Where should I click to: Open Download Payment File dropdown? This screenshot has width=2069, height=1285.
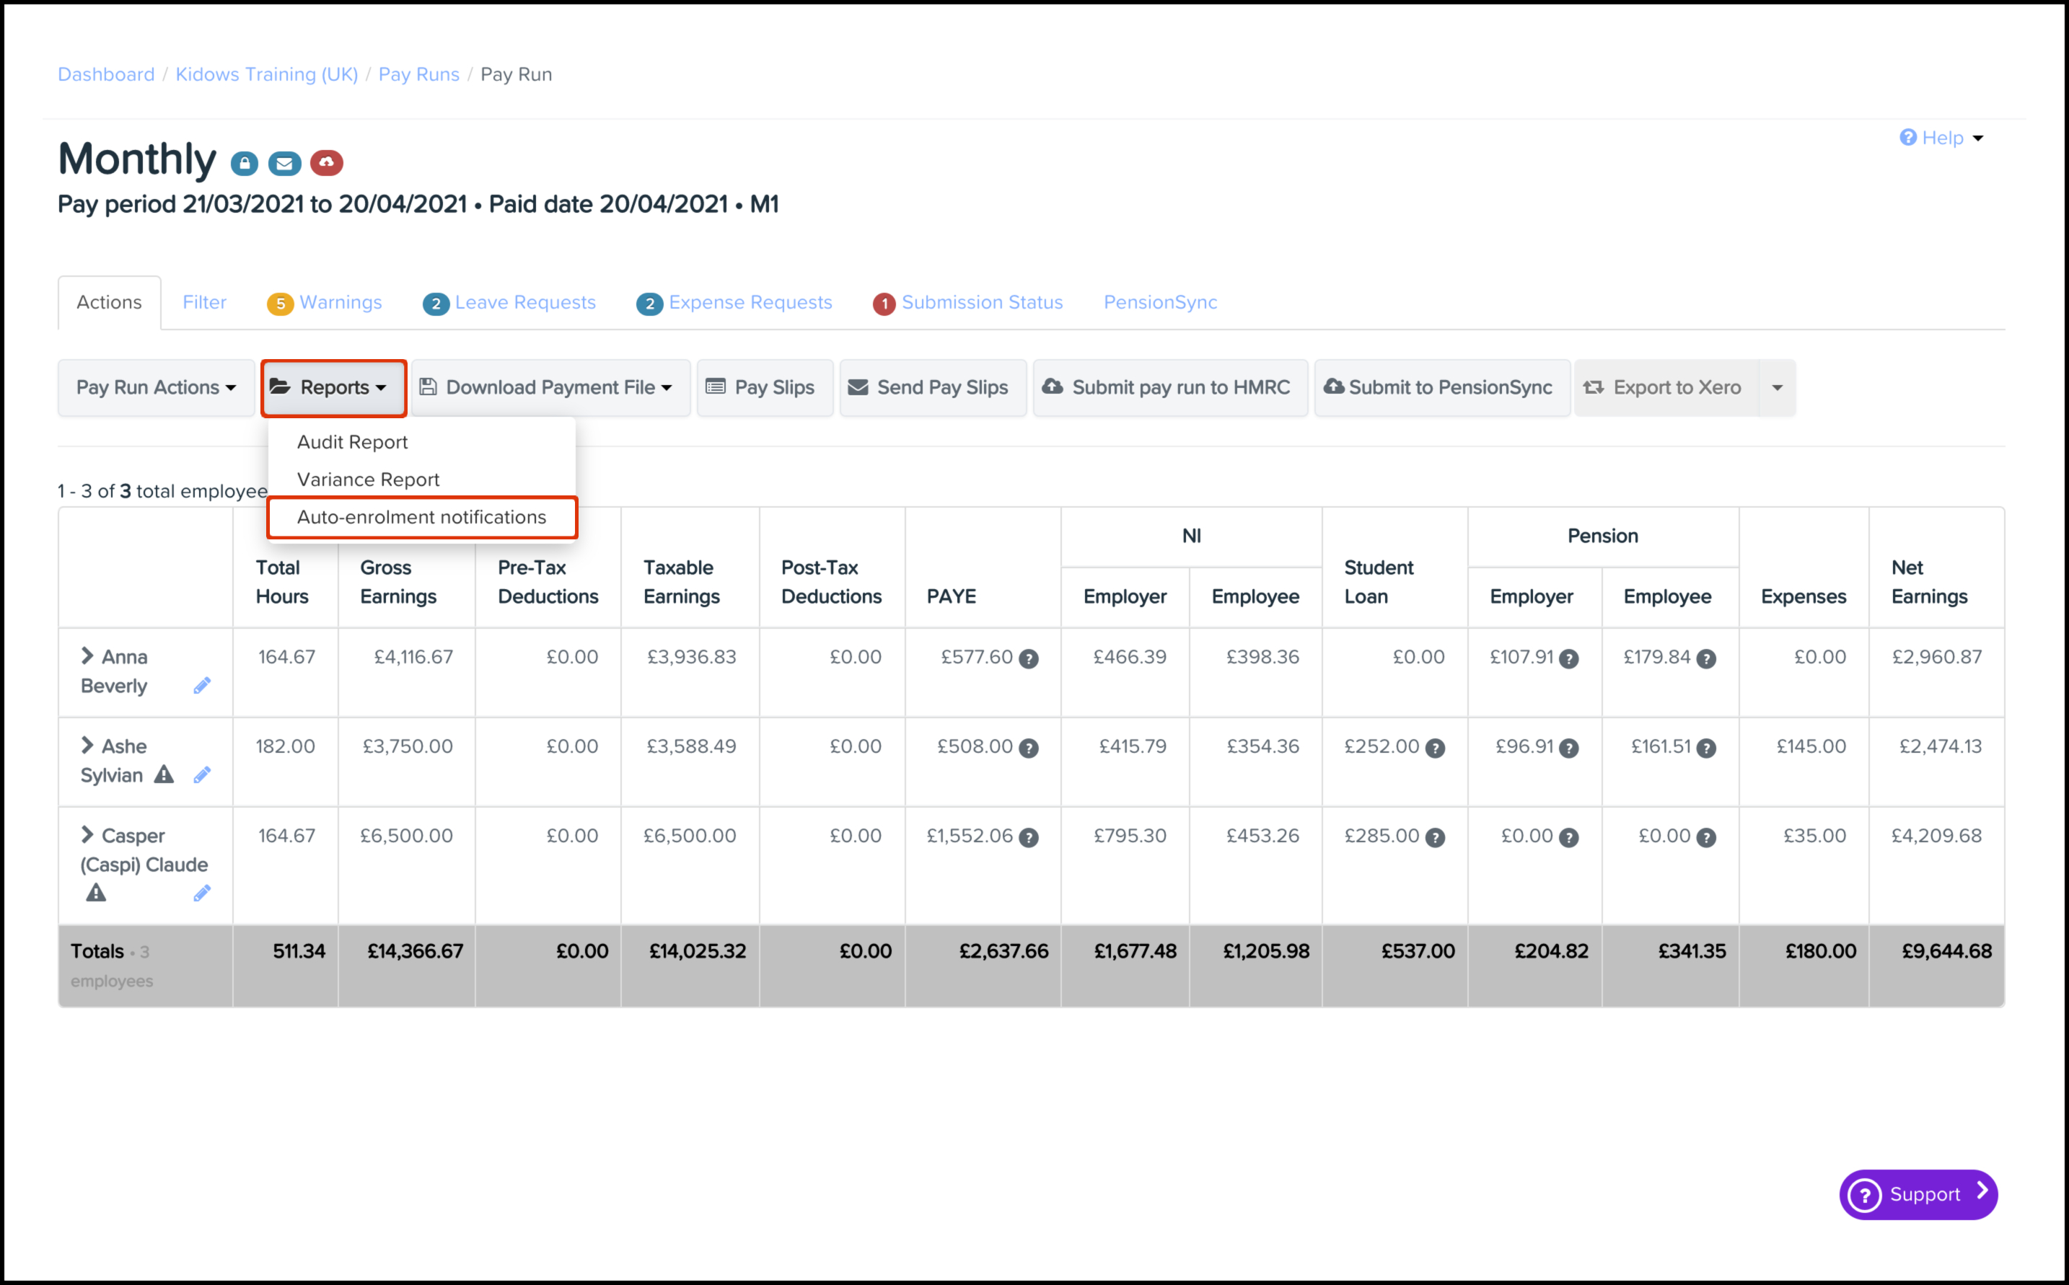549,387
